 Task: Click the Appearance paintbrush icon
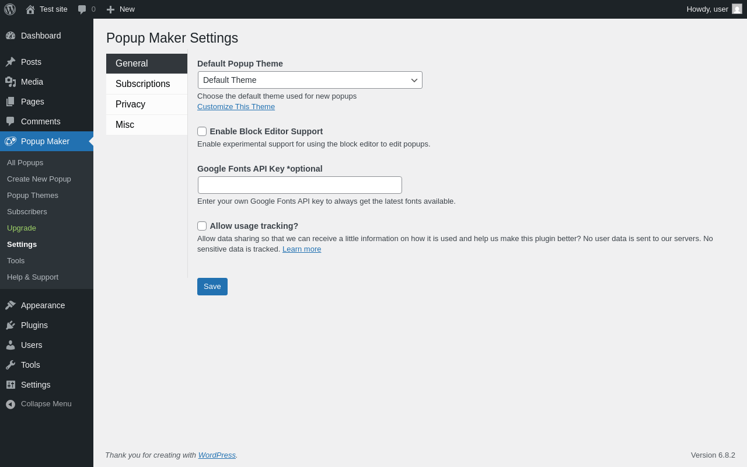point(11,305)
